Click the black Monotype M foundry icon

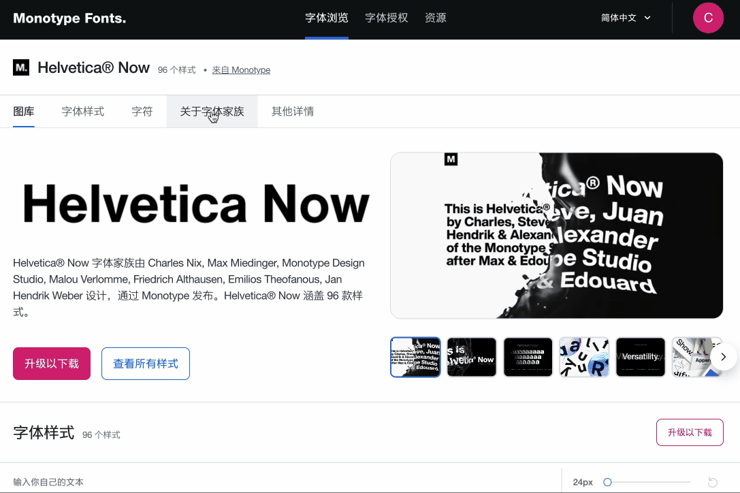click(x=21, y=67)
